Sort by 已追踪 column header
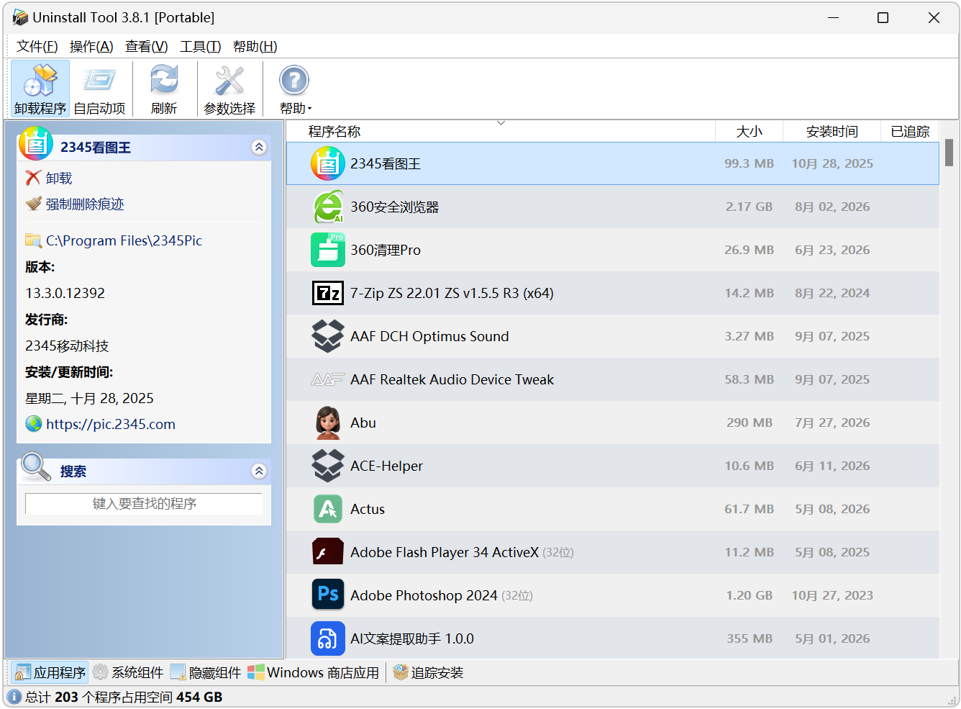This screenshot has height=709, width=961. point(910,132)
